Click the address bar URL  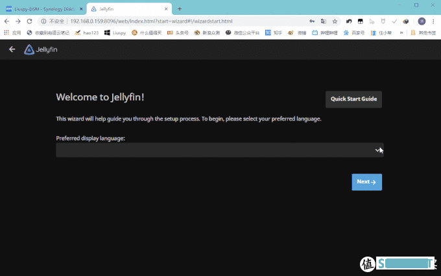click(151, 21)
